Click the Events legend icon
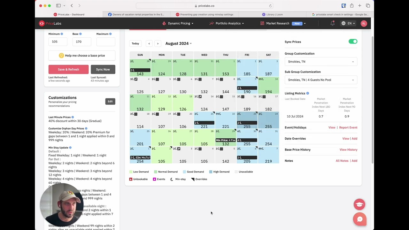The height and width of the screenshot is (230, 409). click(154, 179)
